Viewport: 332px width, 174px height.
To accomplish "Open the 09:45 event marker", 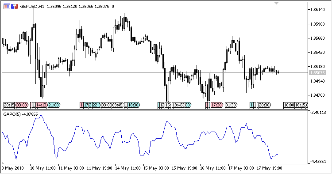I will tap(117, 105).
